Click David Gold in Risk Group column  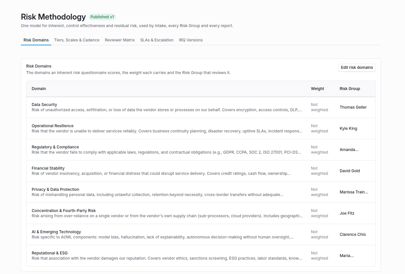[x=350, y=171]
